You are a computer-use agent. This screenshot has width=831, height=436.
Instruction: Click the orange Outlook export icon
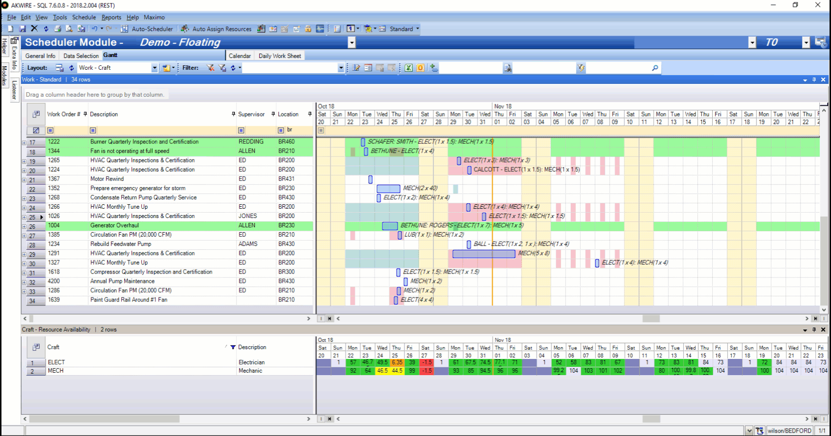point(421,68)
